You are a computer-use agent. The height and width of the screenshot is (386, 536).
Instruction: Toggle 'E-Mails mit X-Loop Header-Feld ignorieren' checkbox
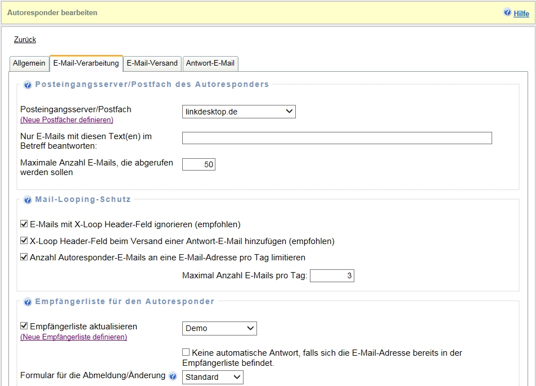pyautogui.click(x=24, y=224)
